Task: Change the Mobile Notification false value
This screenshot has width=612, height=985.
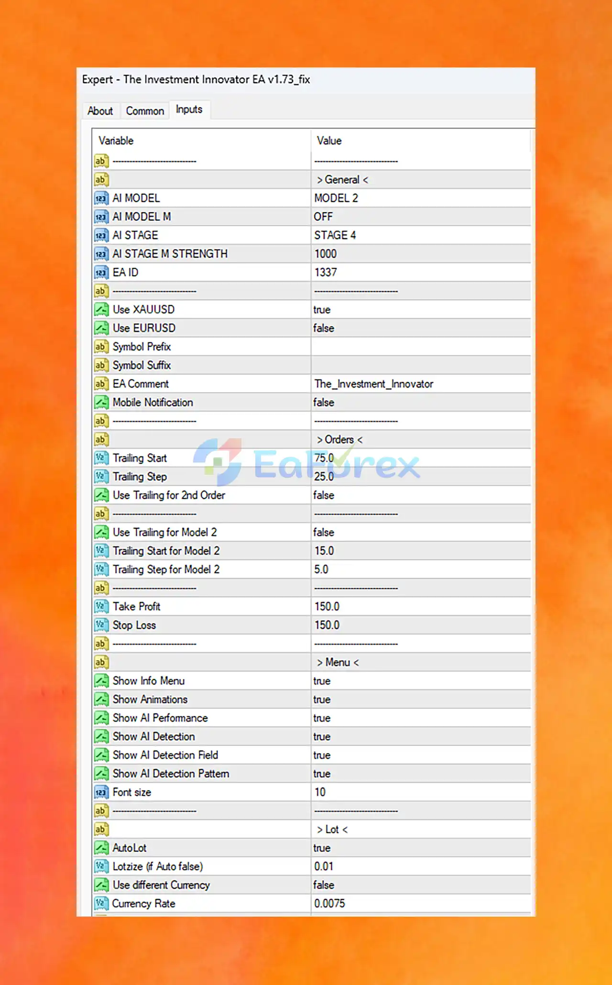Action: click(421, 403)
